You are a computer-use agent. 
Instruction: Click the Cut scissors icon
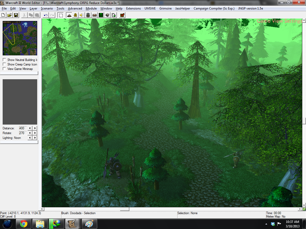click(24, 15)
